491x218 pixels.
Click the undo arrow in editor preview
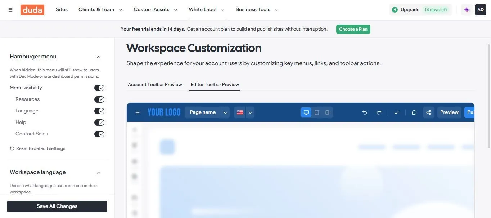(365, 112)
